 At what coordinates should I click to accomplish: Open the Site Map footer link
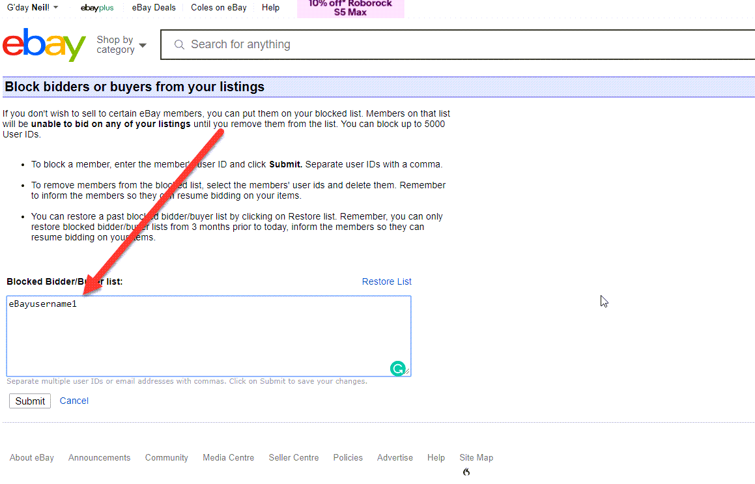click(476, 457)
